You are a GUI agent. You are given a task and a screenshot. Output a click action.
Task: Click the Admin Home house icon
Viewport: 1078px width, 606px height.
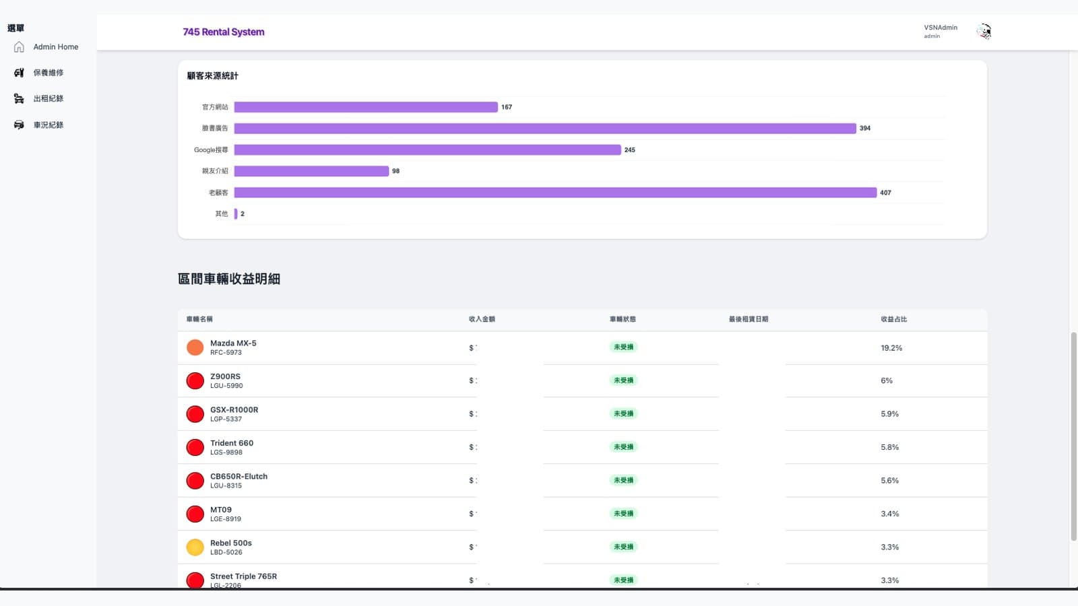point(19,47)
